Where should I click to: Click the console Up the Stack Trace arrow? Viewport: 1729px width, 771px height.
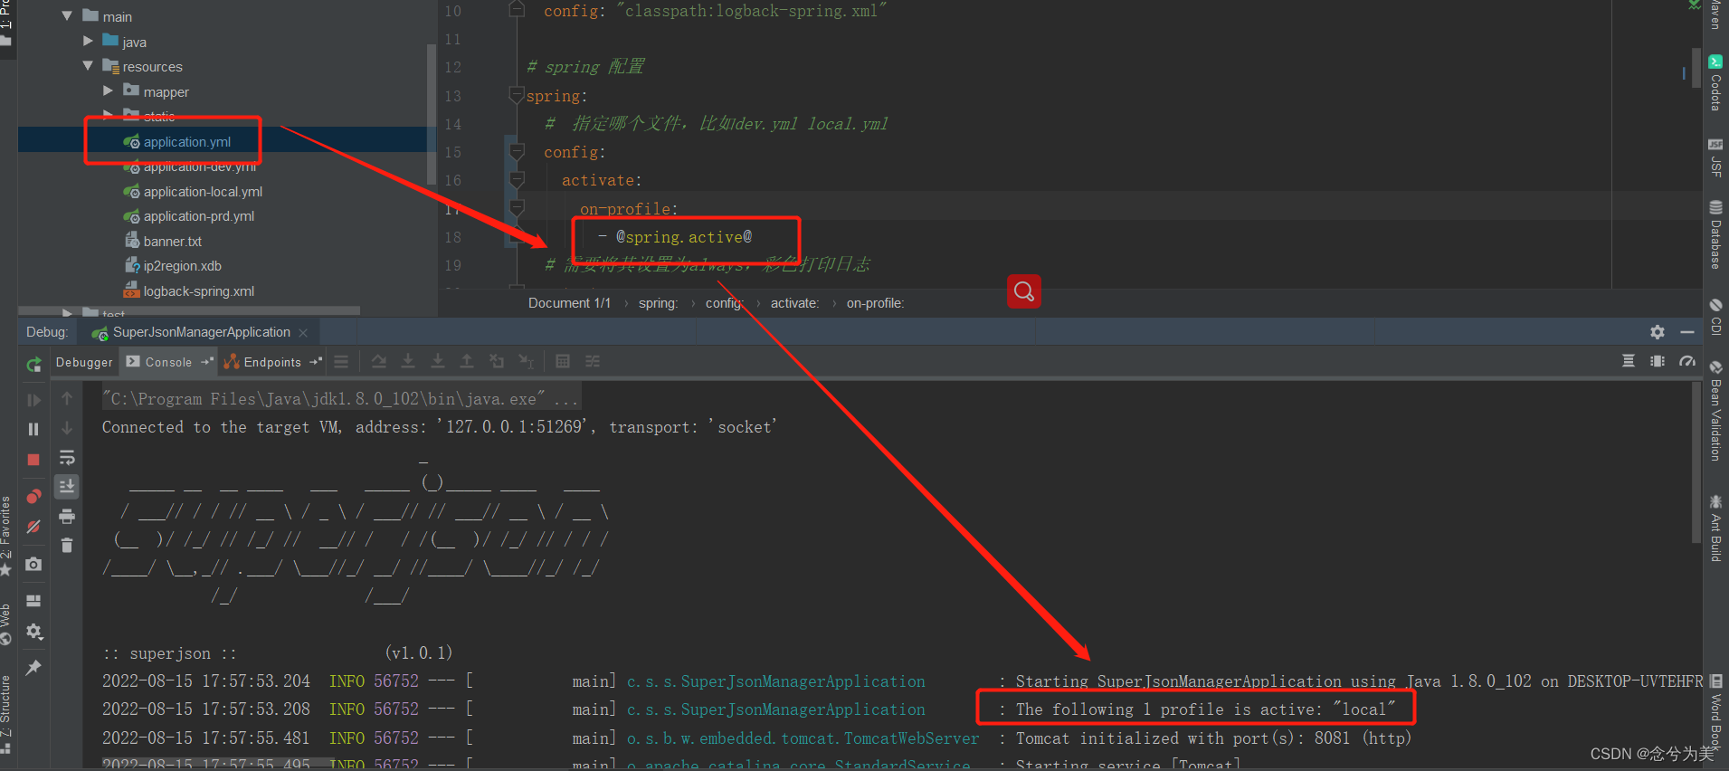coord(67,398)
